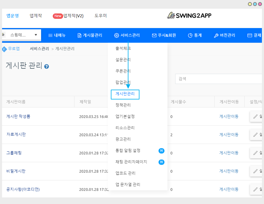The height and width of the screenshot is (204, 264).
Task: Select 쿠폰관리 in the service menu
Action: (x=123, y=71)
